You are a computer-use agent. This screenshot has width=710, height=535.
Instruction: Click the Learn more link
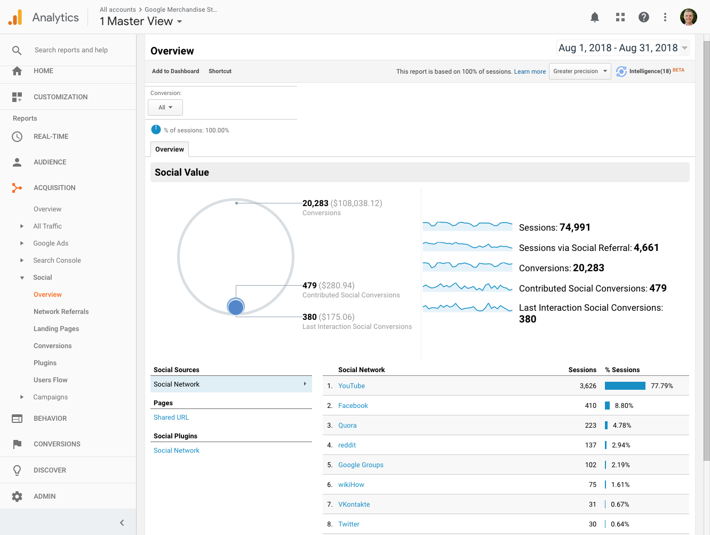pos(530,72)
